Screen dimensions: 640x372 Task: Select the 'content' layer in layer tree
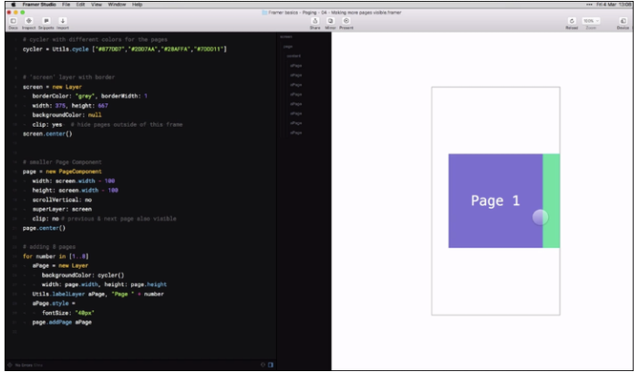[294, 56]
